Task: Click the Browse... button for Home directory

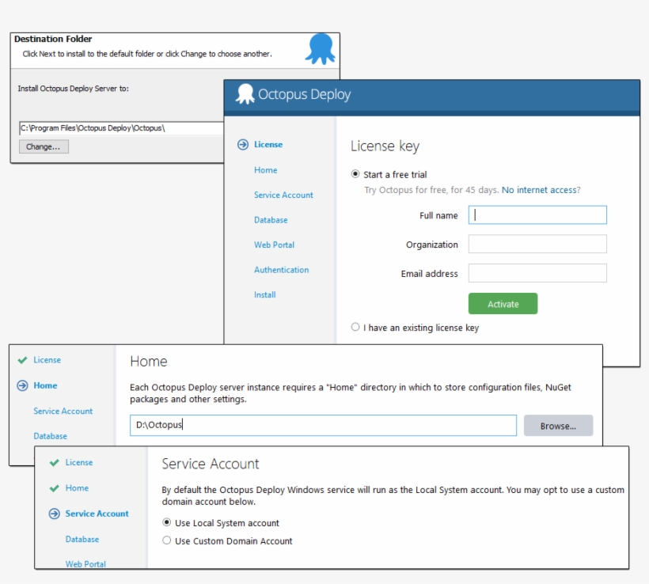Action: [558, 426]
